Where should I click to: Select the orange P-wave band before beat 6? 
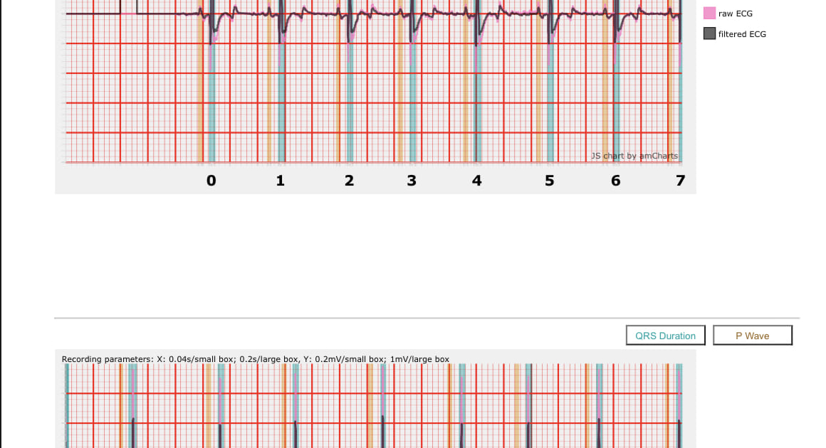(x=605, y=107)
